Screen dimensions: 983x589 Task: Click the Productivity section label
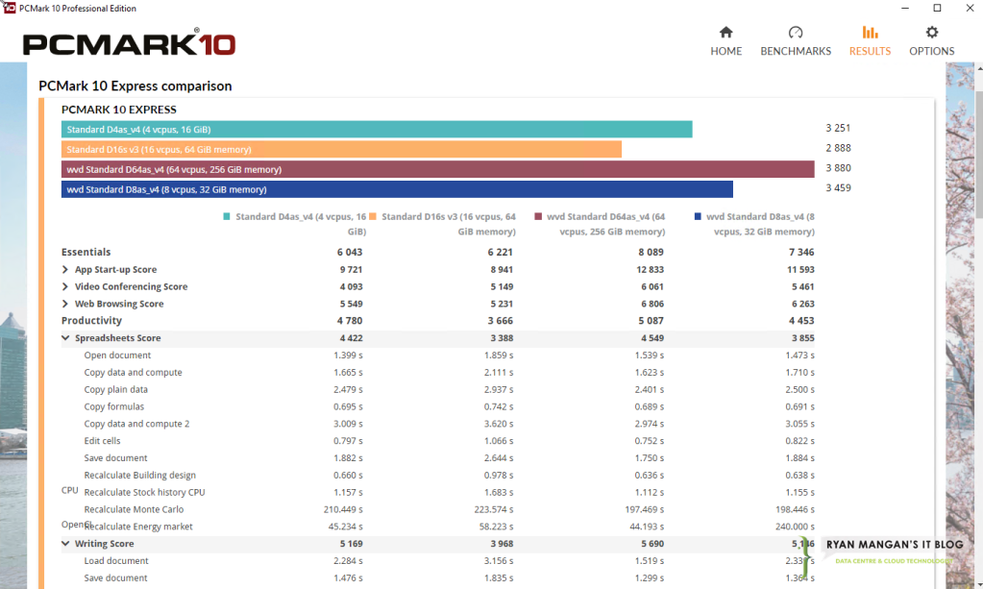coord(91,320)
